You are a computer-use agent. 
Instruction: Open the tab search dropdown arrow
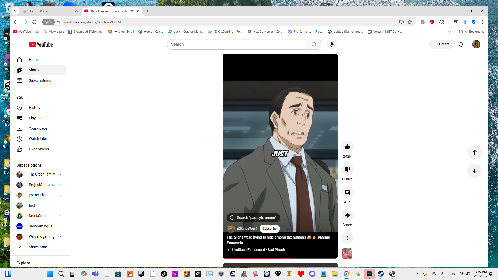[15, 11]
